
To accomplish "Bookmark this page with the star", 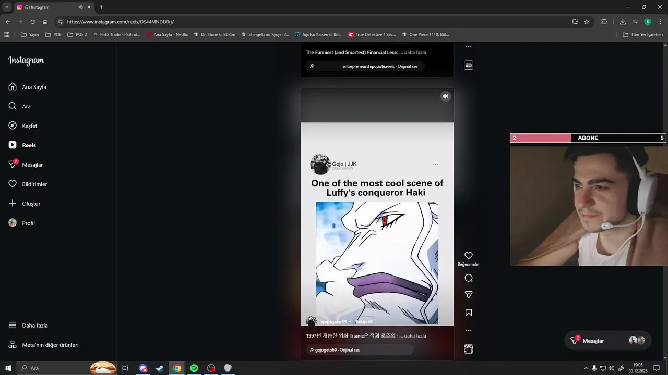I will [x=587, y=22].
